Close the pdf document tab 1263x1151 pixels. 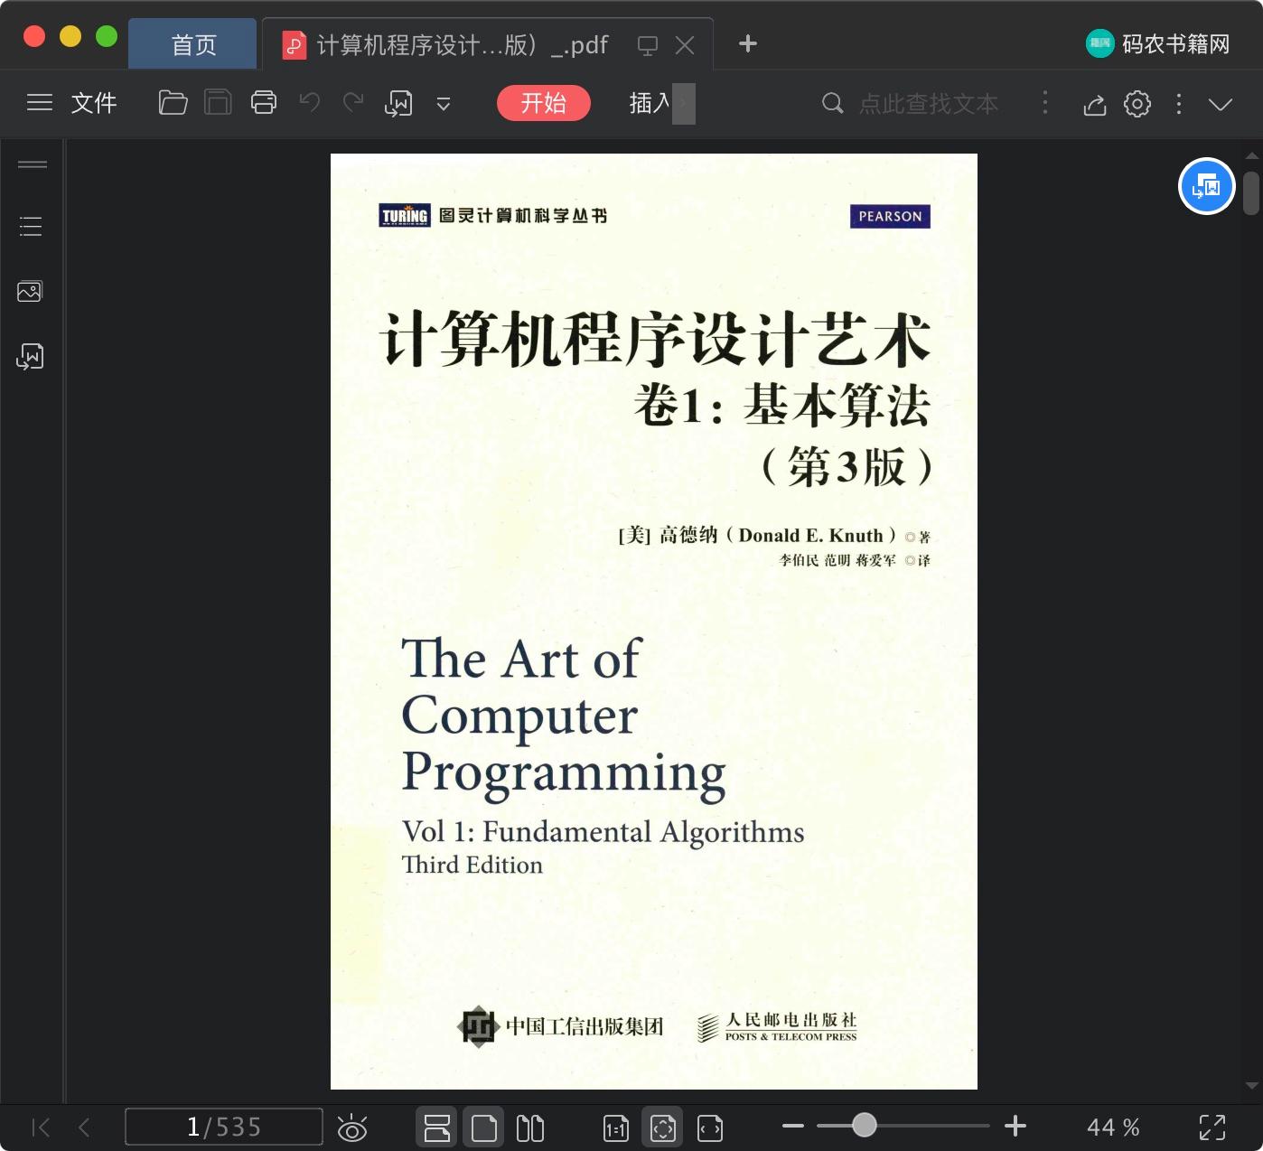click(686, 45)
